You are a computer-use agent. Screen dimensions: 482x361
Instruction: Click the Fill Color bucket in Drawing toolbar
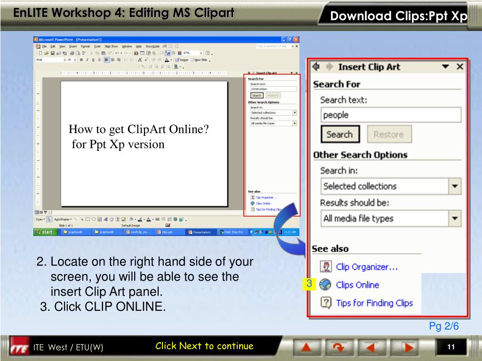131,219
